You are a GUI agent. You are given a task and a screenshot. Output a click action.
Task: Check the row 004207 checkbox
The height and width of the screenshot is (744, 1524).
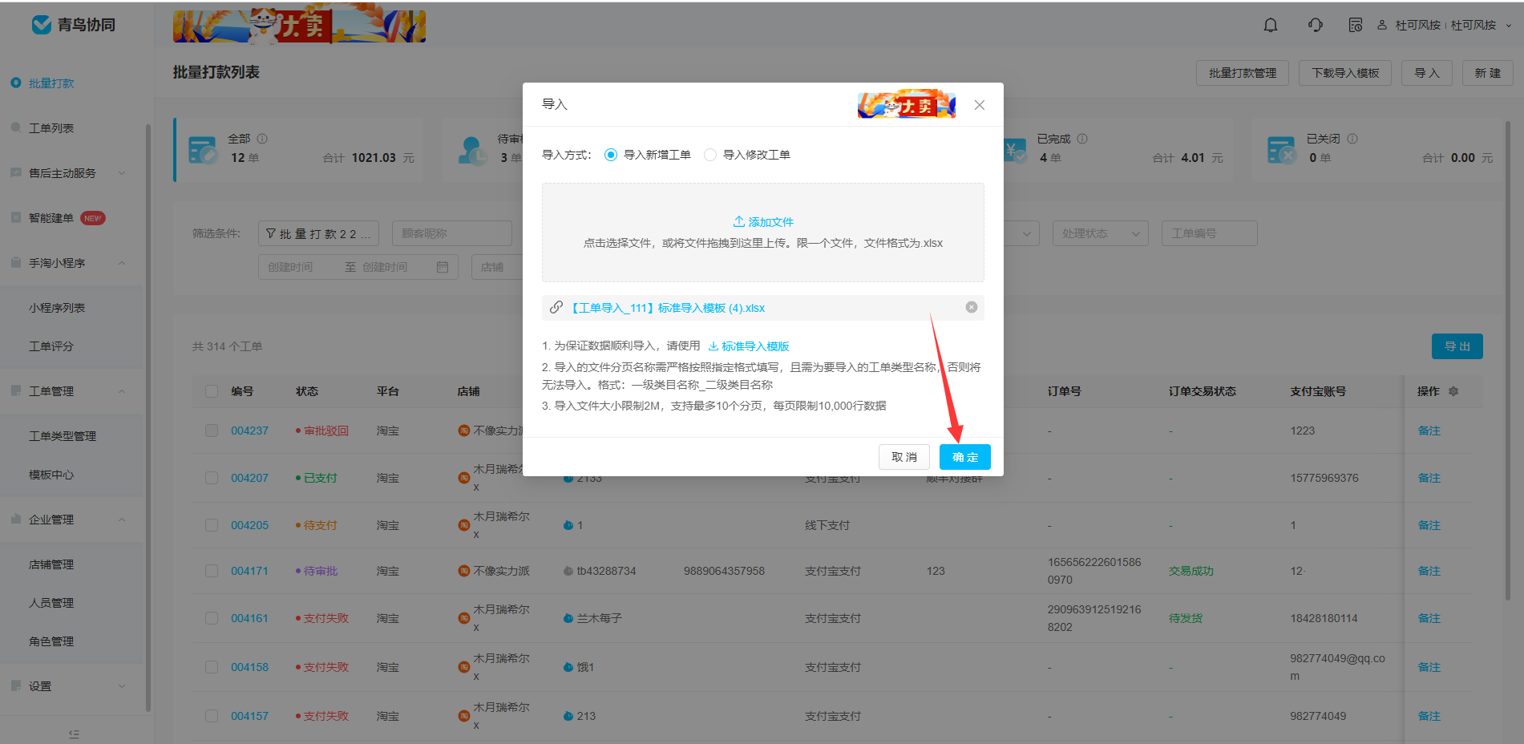point(212,478)
